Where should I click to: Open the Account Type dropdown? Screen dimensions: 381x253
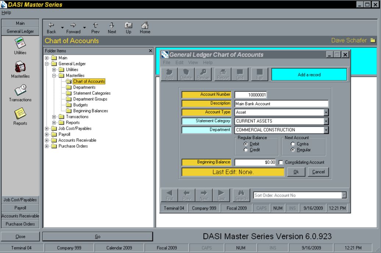(x=326, y=112)
